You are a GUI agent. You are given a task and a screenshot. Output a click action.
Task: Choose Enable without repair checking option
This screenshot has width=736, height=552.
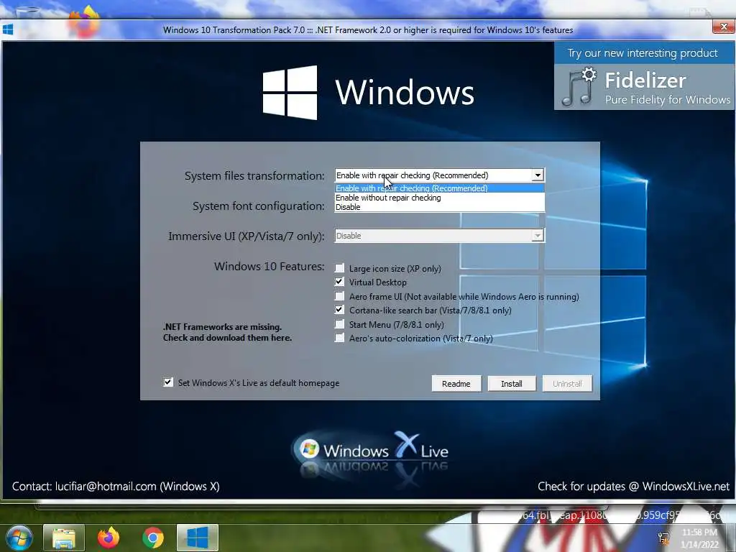439,198
